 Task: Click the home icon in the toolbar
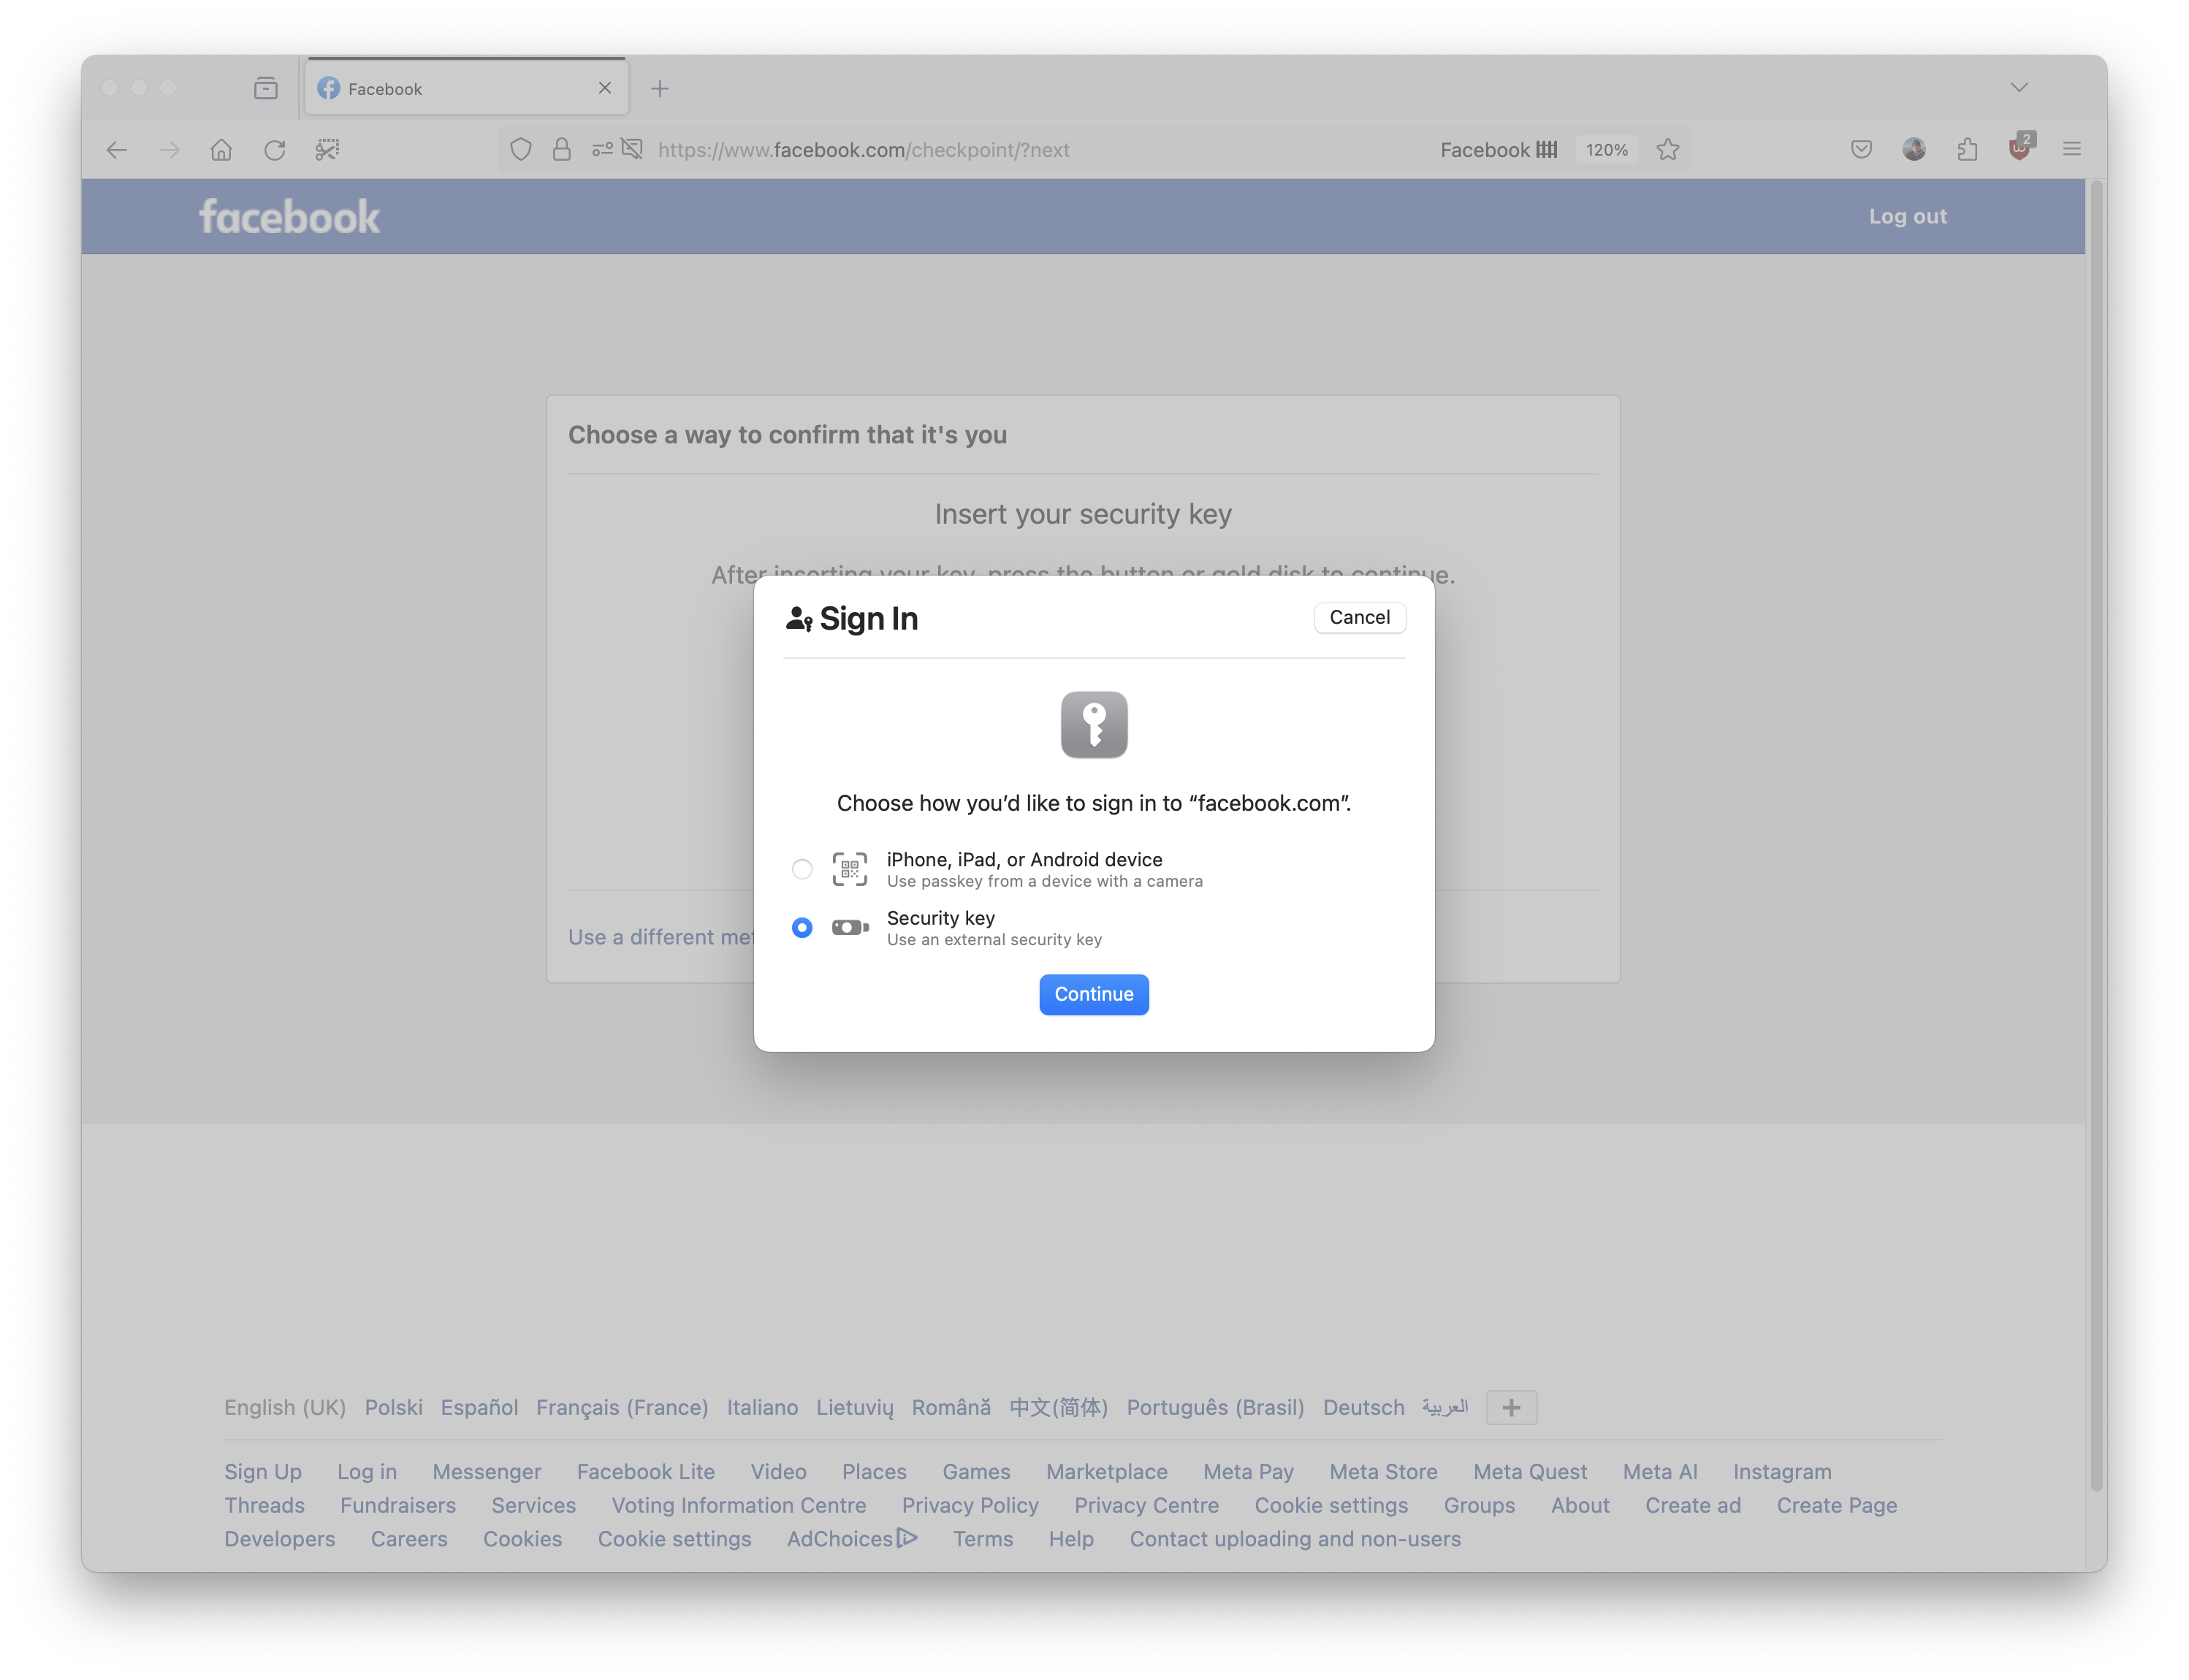pyautogui.click(x=222, y=149)
